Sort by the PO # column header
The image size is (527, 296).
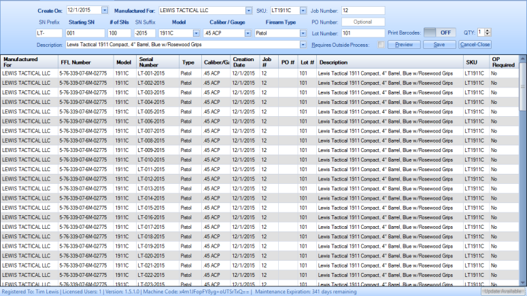click(x=288, y=62)
